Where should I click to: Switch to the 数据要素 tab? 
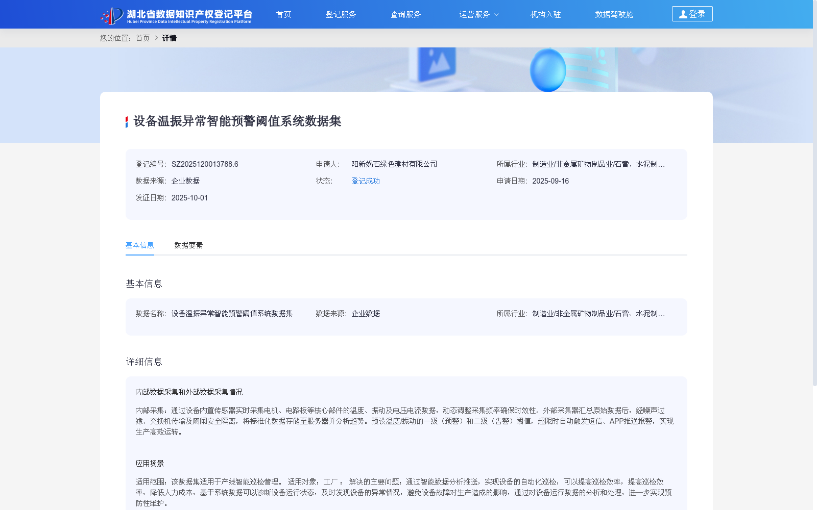coord(188,245)
